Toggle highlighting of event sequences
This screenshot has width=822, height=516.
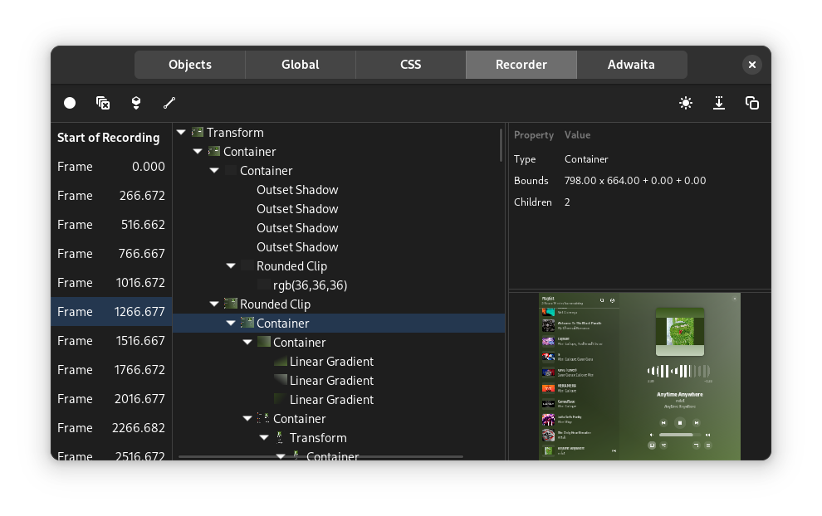[169, 103]
